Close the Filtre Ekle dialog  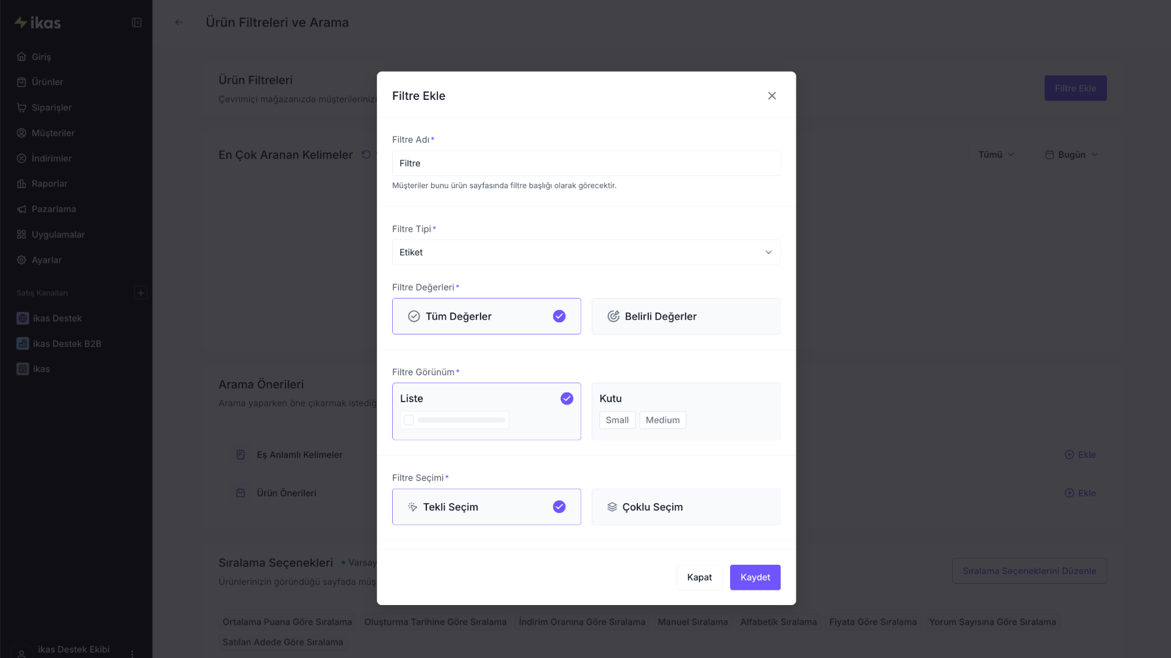(772, 96)
